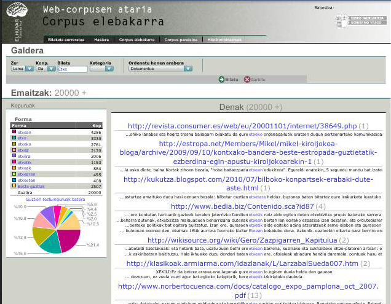Image resolution: width=391 pixels, height=304 pixels.
Task: Click the red Garbitu clear icon
Action: [x=247, y=79]
